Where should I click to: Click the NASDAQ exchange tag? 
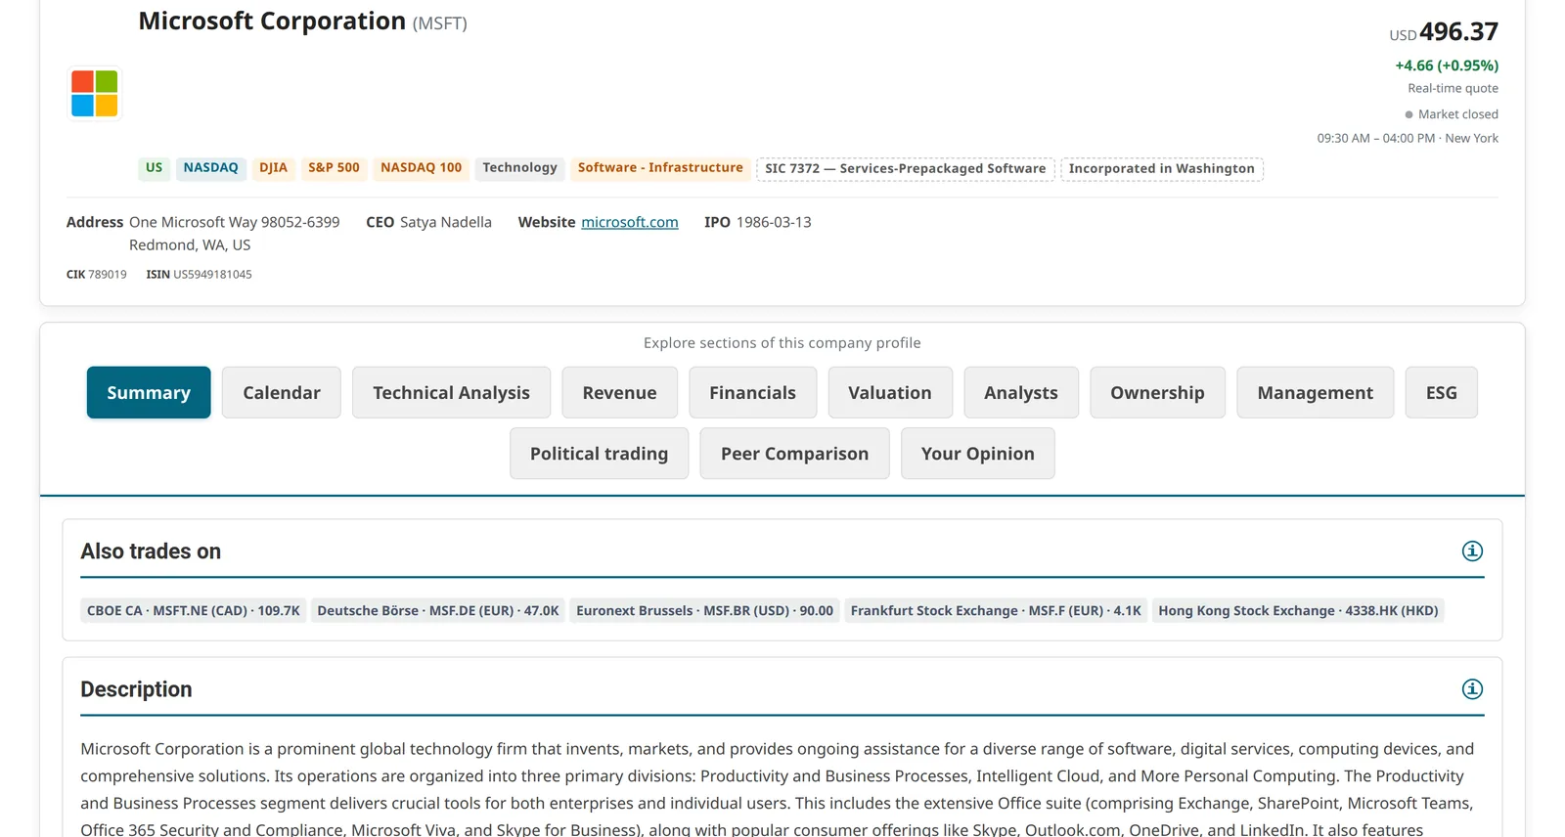(x=210, y=168)
